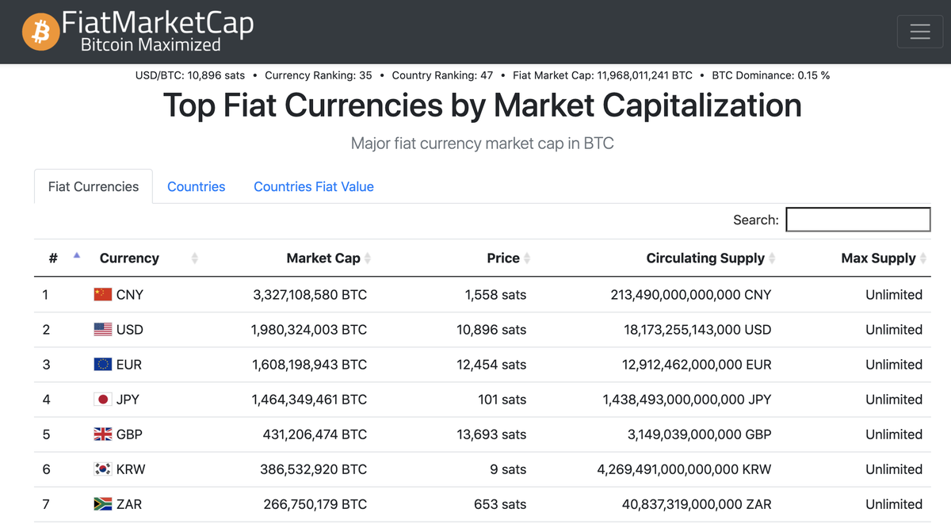Screen dimensions: 951x528
Task: Click the US flag next to USD
Action: pos(103,329)
